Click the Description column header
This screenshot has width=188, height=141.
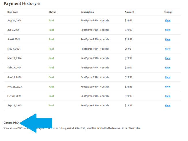click(x=87, y=12)
